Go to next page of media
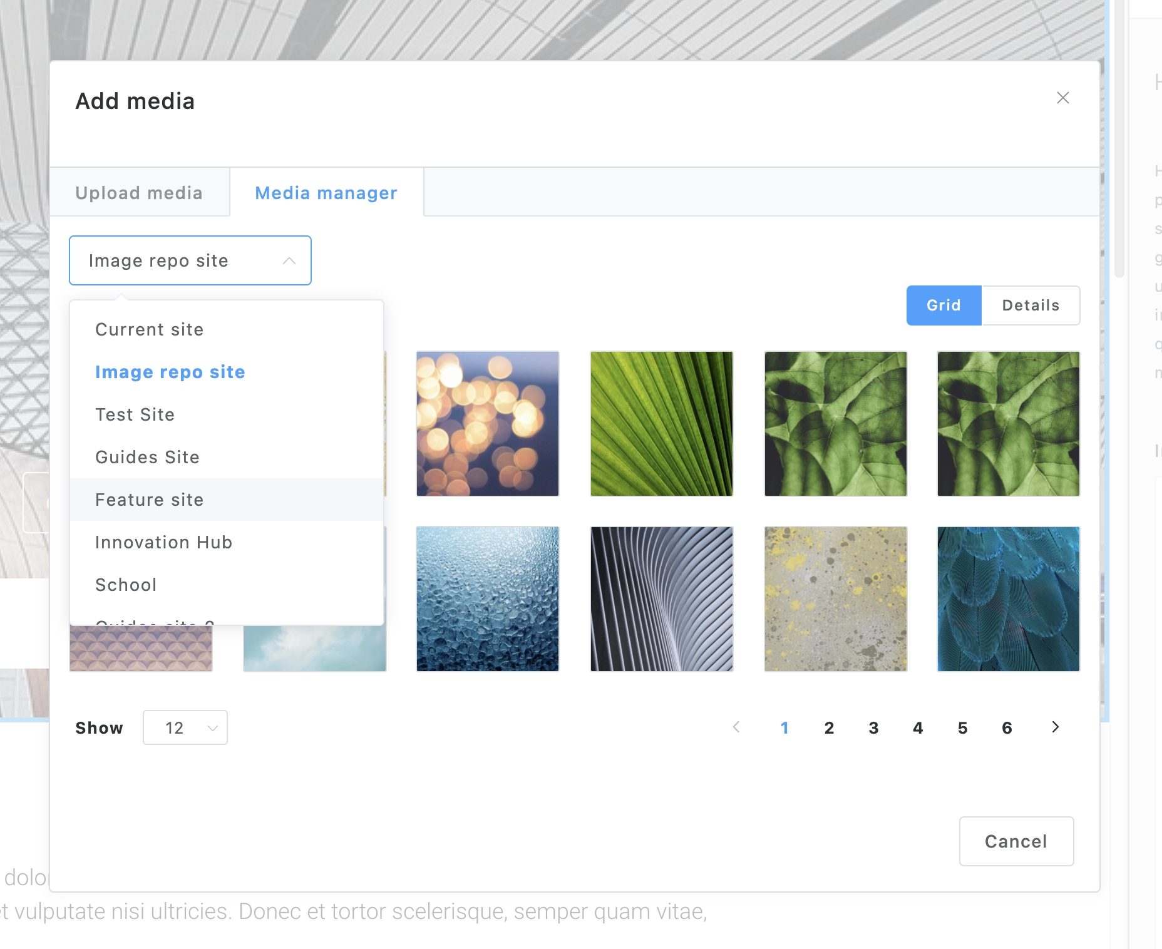Screen dimensions: 1162x949 (1055, 727)
